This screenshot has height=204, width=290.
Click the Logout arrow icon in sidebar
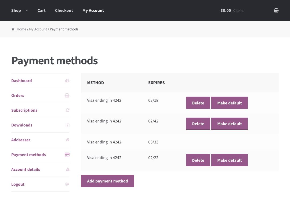click(x=67, y=184)
